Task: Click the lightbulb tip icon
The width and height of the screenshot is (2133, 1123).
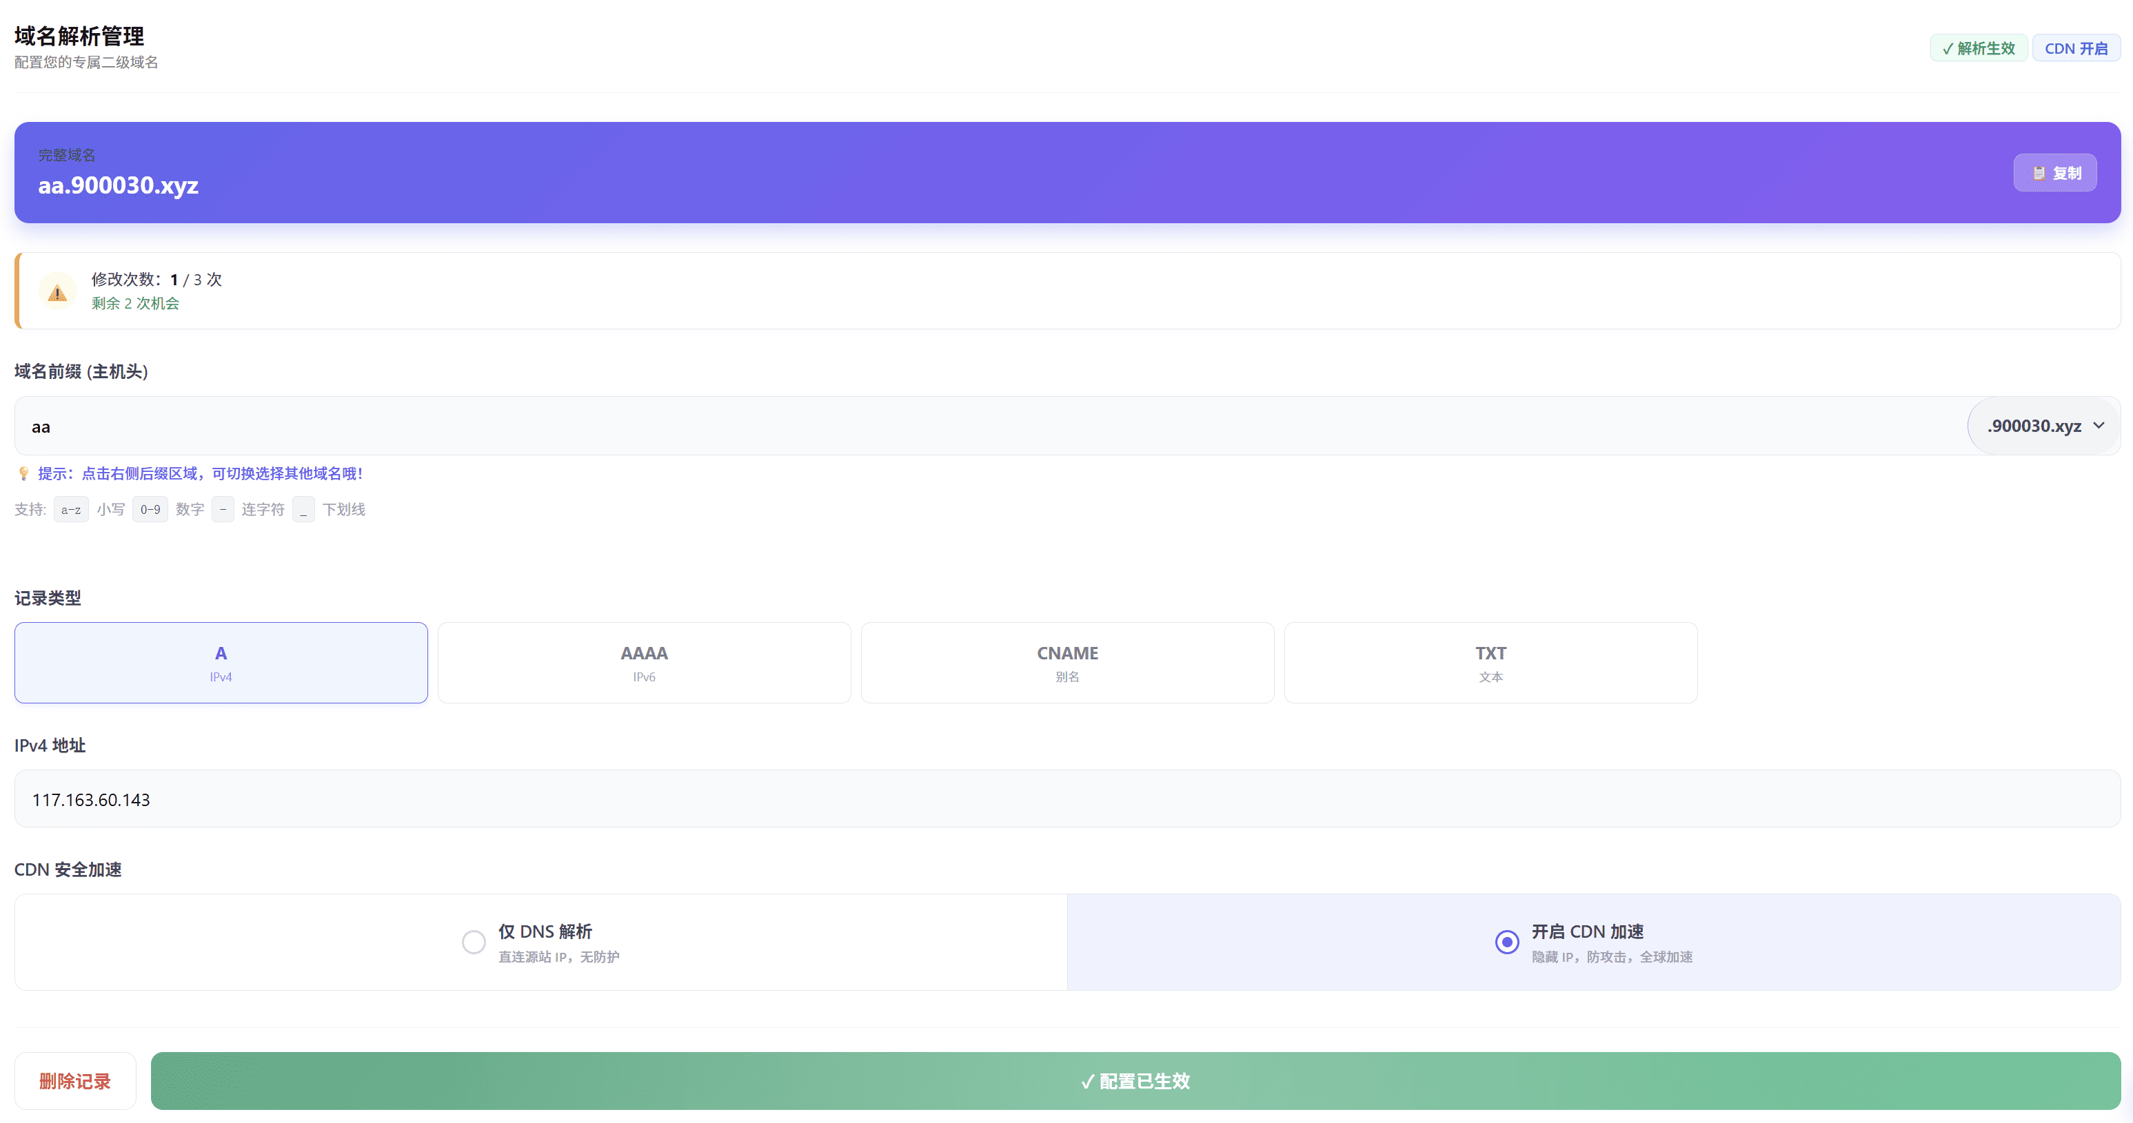Action: pos(24,473)
